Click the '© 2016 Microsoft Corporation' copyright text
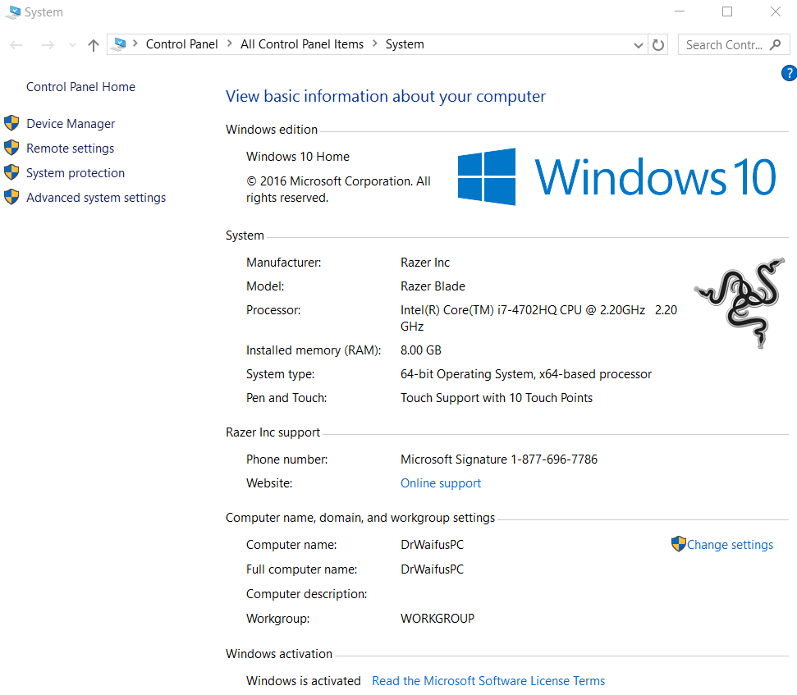The height and width of the screenshot is (695, 797). click(x=338, y=190)
